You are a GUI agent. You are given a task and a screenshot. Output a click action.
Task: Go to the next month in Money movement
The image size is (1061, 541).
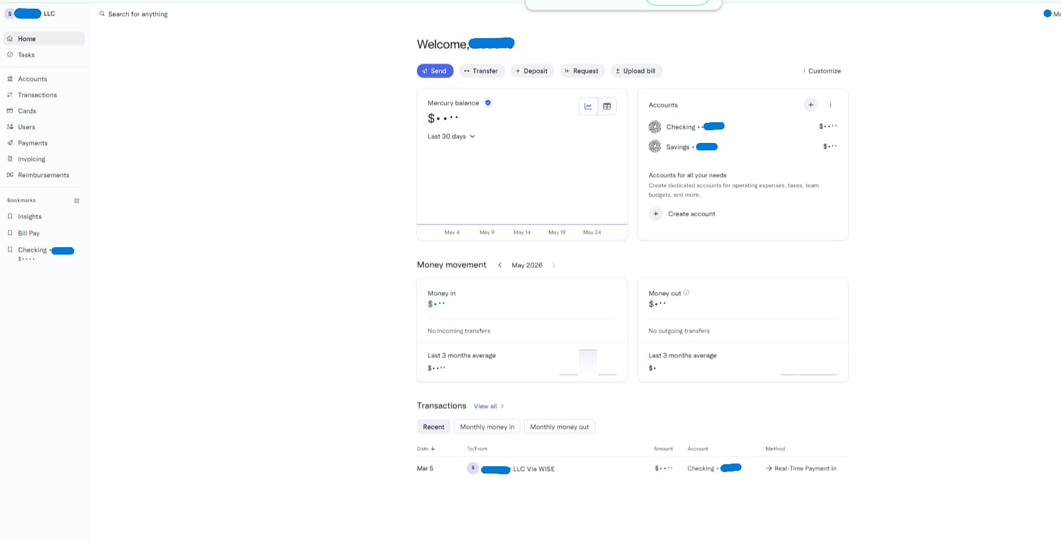coord(554,265)
